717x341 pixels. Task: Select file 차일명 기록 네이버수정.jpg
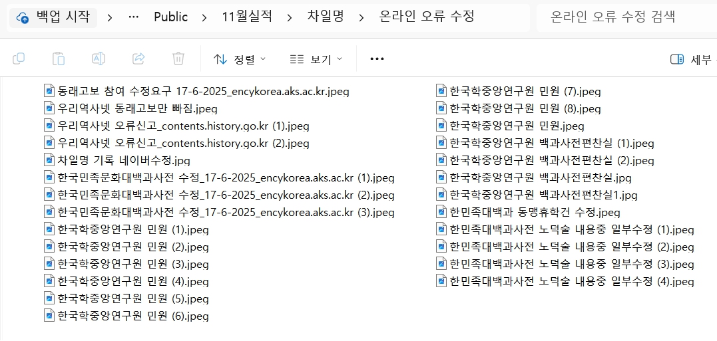[117, 160]
